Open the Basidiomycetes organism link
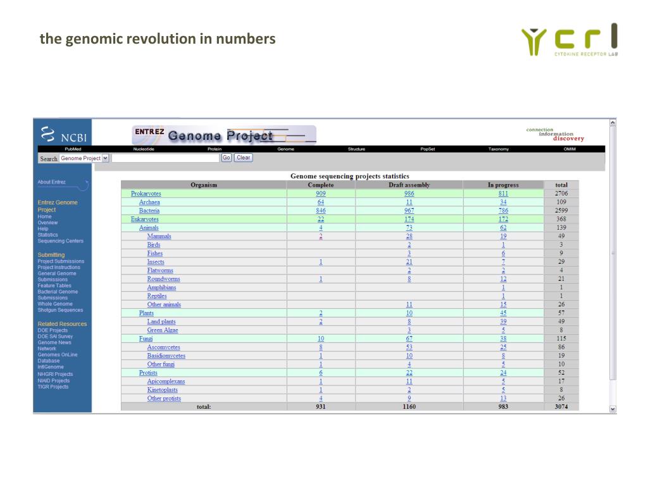This screenshot has width=648, height=486. [166, 356]
